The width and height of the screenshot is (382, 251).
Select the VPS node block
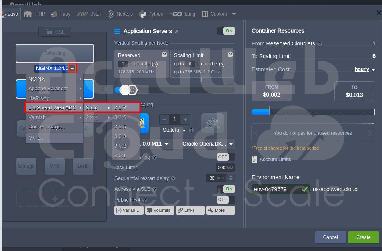coord(55,166)
